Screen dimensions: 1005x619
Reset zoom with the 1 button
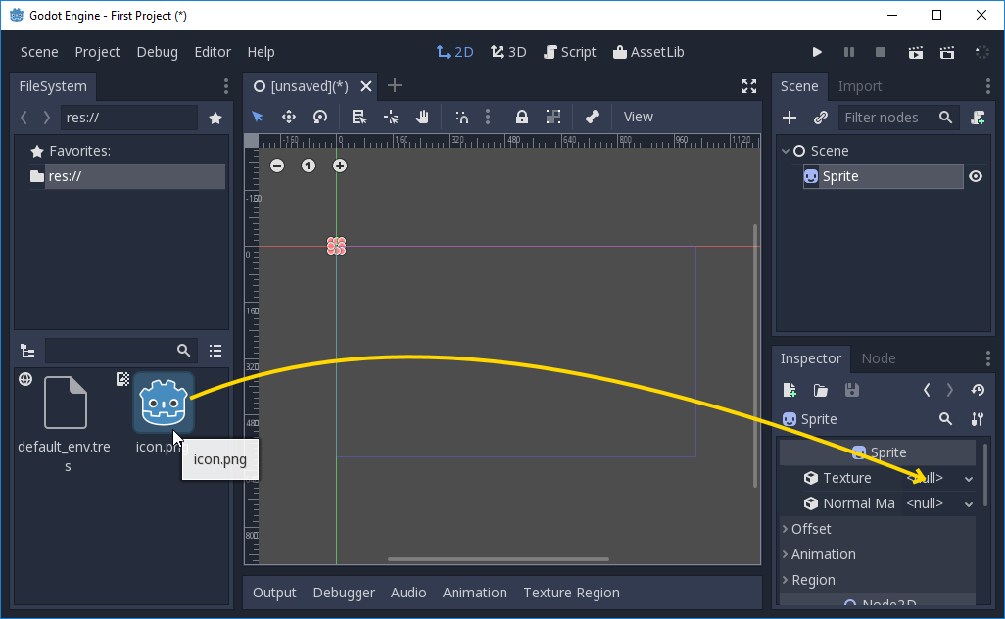click(x=309, y=166)
